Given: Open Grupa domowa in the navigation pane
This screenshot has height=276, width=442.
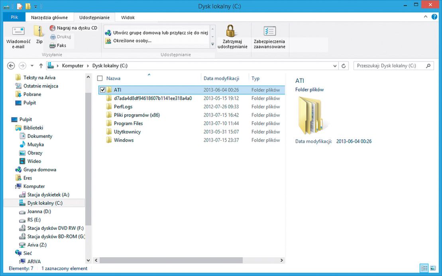Looking at the screenshot, I should point(40,170).
